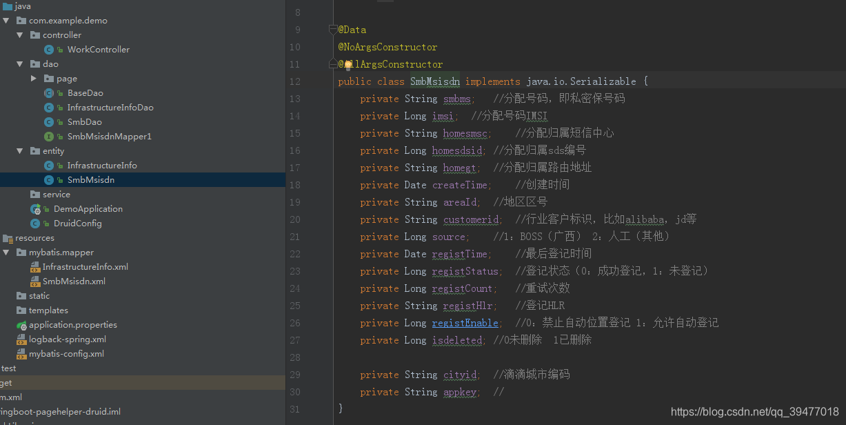Screen dimensions: 846x425
Task: Click the com.example.demo package folder icon
Action: click(x=21, y=21)
